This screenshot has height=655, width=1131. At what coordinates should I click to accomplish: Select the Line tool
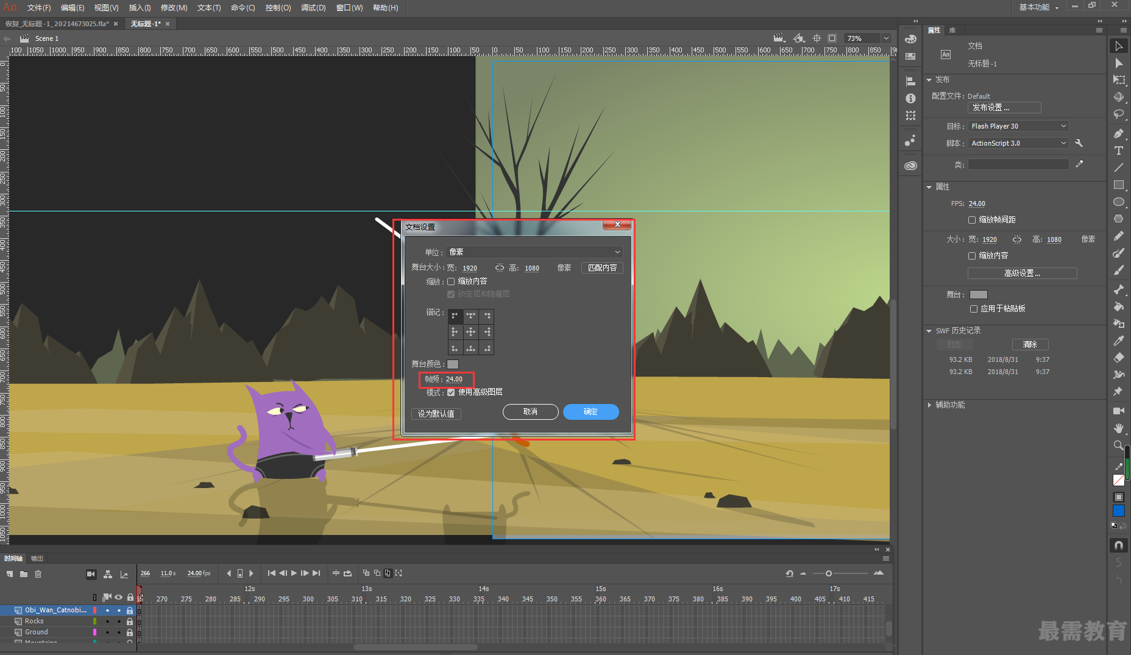coord(1119,168)
